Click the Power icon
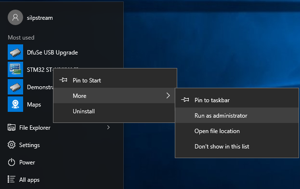 coord(12,162)
